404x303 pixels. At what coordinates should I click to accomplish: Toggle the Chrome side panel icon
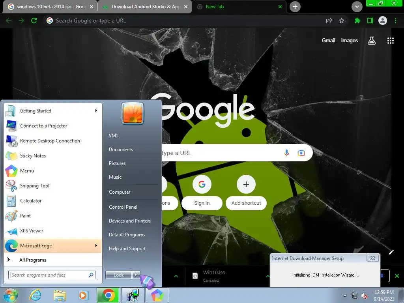(x=370, y=21)
